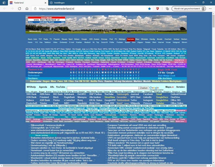Click the Wikimedia.org image credit link
This screenshot has height=167, width=215.
tap(35, 31)
